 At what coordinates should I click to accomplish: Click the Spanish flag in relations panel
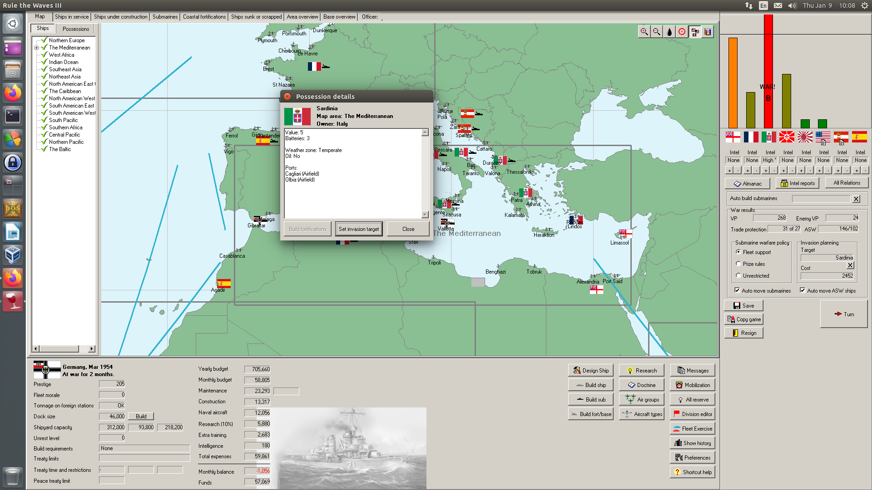859,137
